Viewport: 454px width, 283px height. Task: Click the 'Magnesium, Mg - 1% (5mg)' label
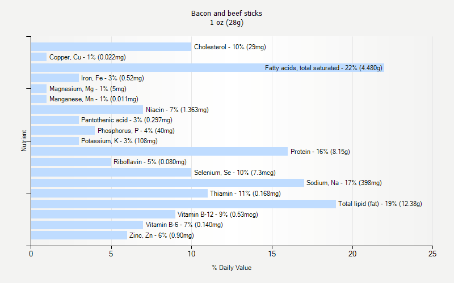[x=88, y=89]
